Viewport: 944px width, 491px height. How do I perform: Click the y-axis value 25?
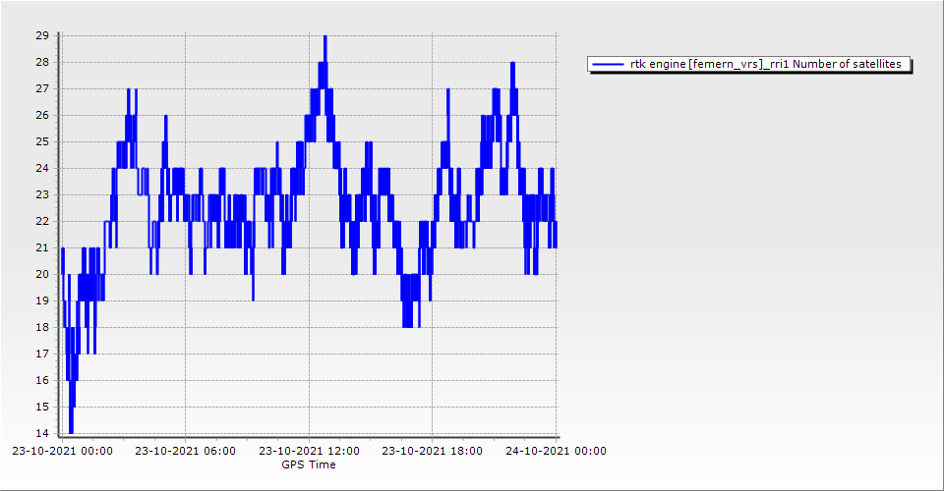click(x=42, y=141)
